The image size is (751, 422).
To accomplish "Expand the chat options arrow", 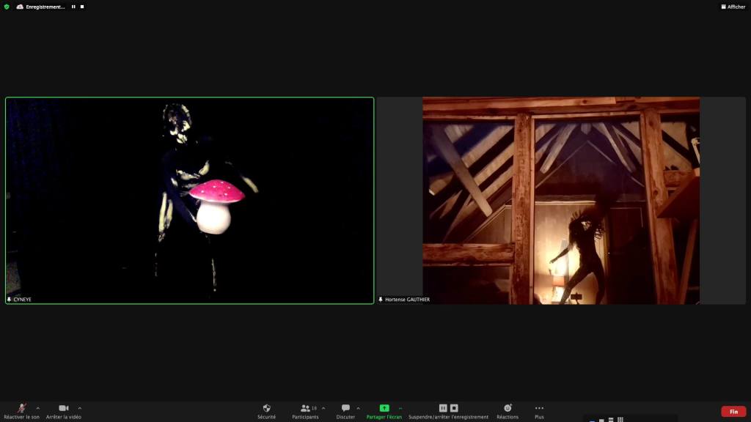I will (x=359, y=408).
